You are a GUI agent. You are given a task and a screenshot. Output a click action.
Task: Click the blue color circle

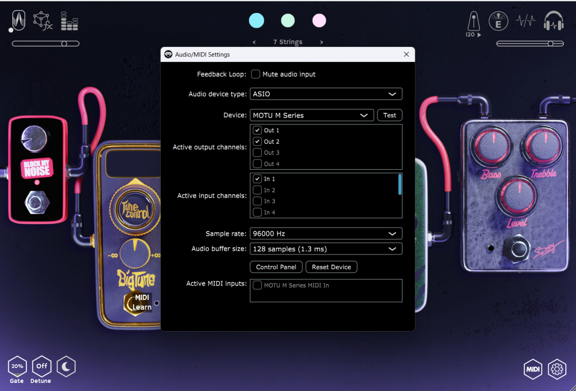(x=256, y=21)
